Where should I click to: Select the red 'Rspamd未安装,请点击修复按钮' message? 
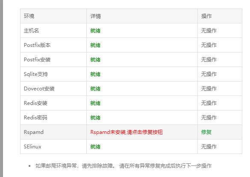126,132
